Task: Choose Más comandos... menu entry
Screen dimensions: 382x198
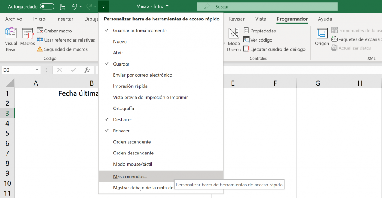Action: pyautogui.click(x=161, y=176)
